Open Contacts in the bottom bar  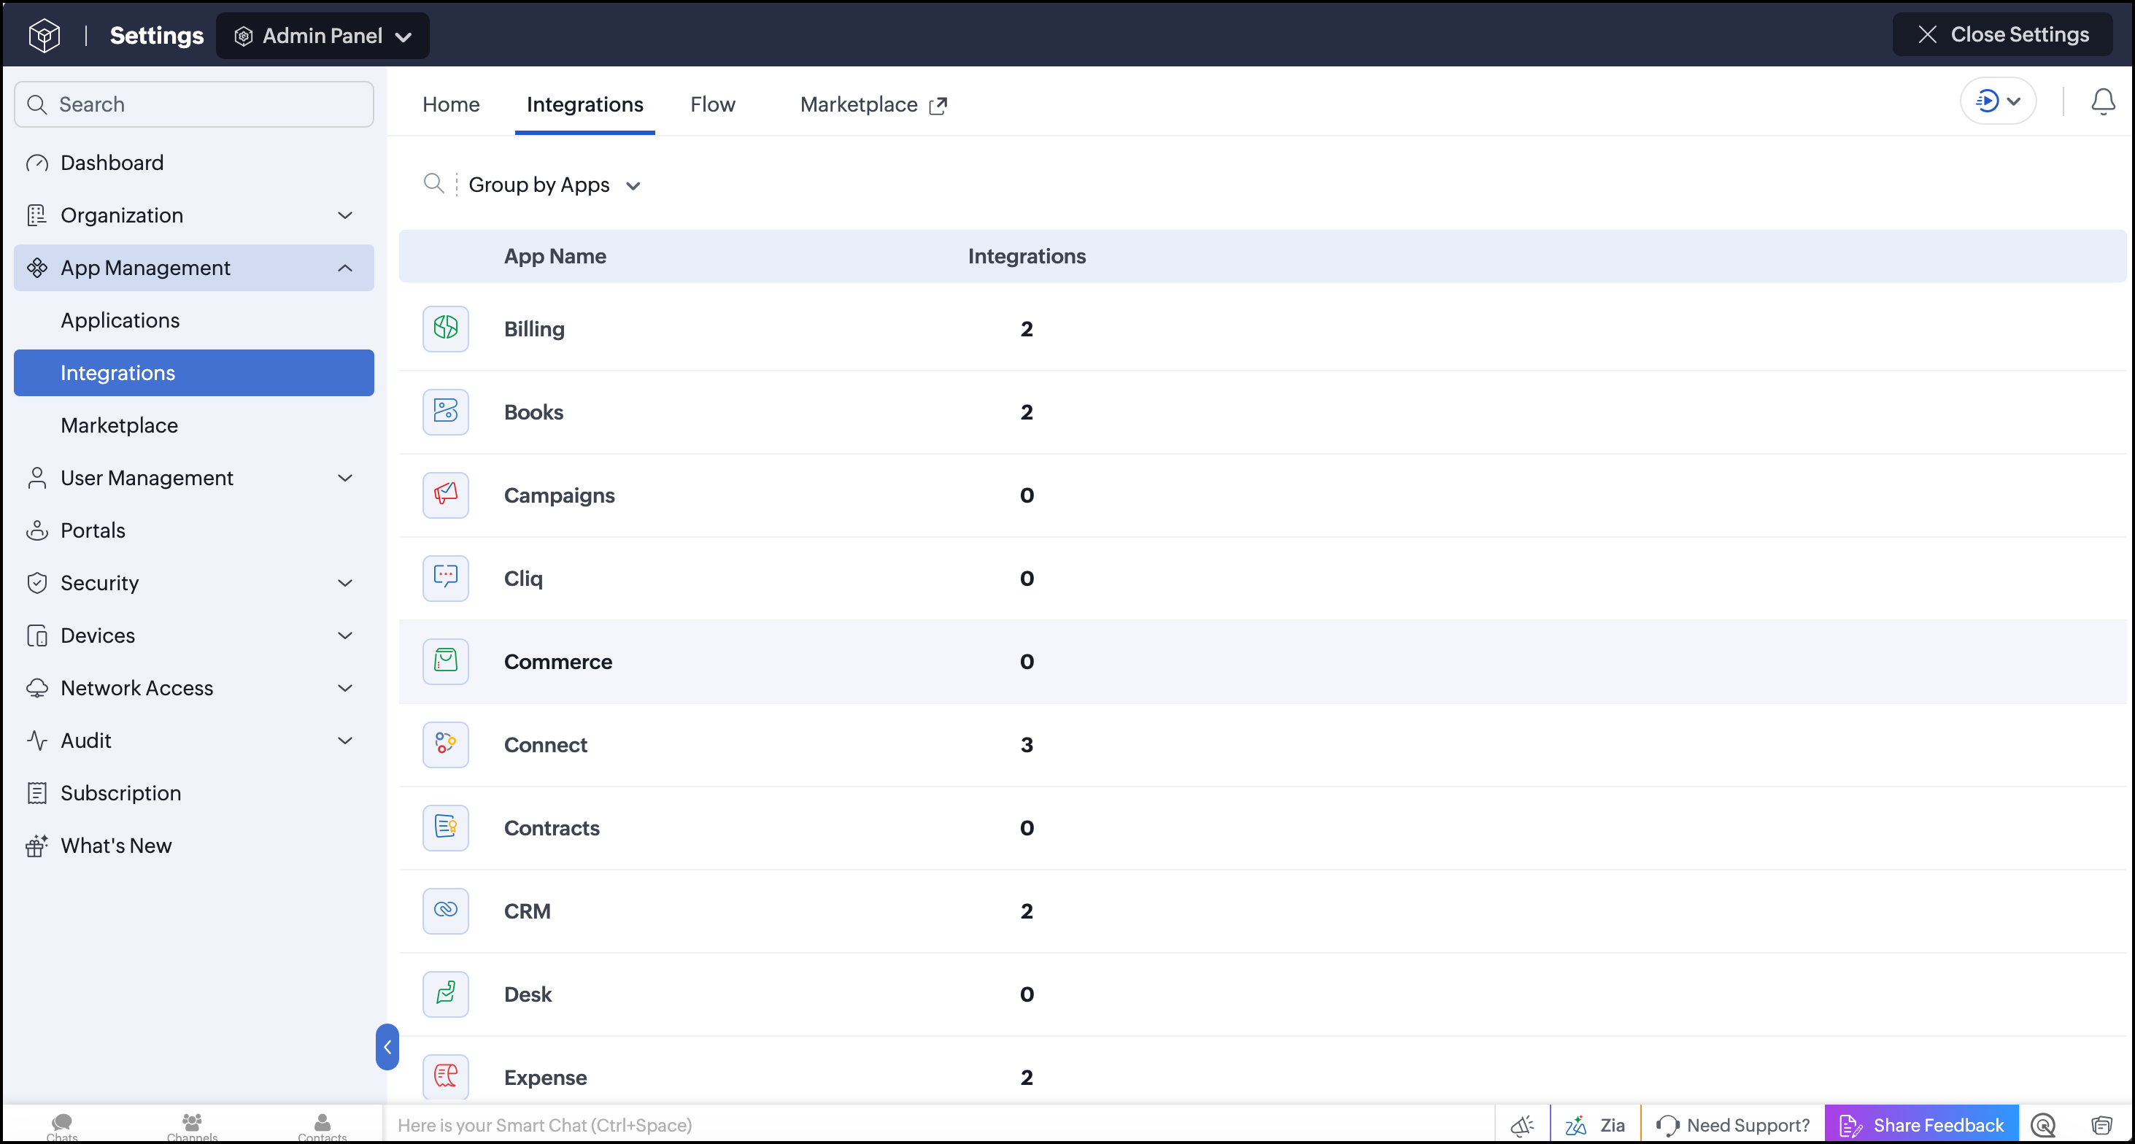click(323, 1126)
